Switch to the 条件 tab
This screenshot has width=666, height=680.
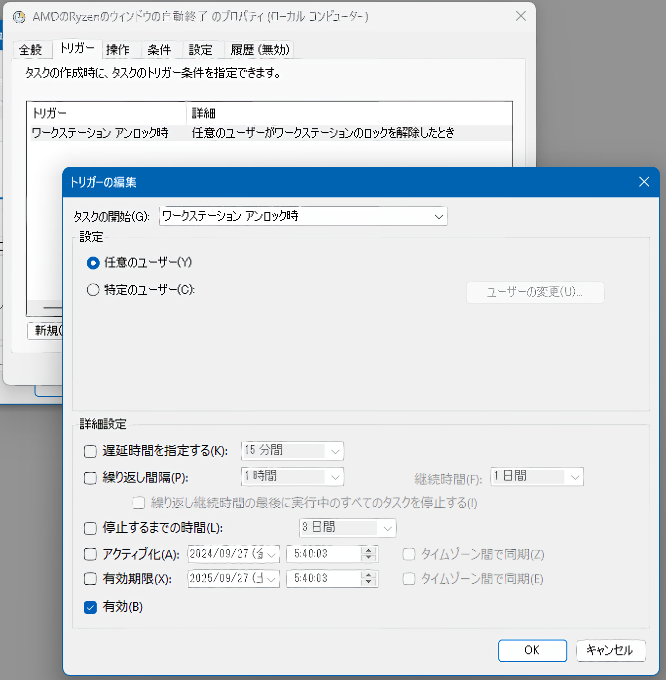tap(160, 49)
